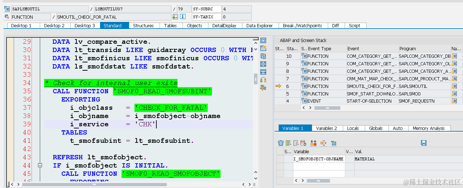Click the list icon with red minus in the variables toolbar

click(x=303, y=143)
